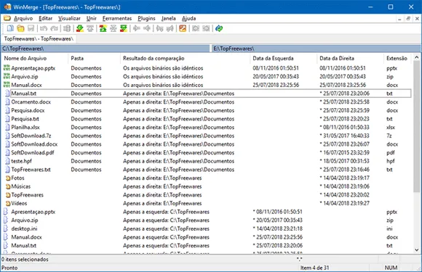Viewport: 422px width, 272px height.
Task: Click the Copy all to left icon
Action: tap(206, 28)
